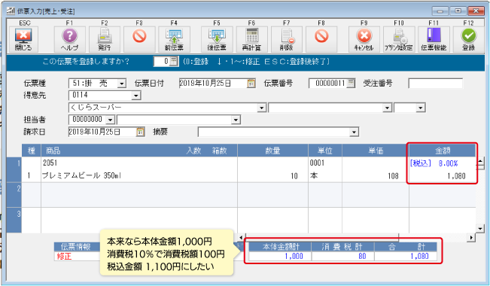Click the [税込] 8.00% tax rate text
This screenshot has height=286, width=490.
(x=434, y=163)
